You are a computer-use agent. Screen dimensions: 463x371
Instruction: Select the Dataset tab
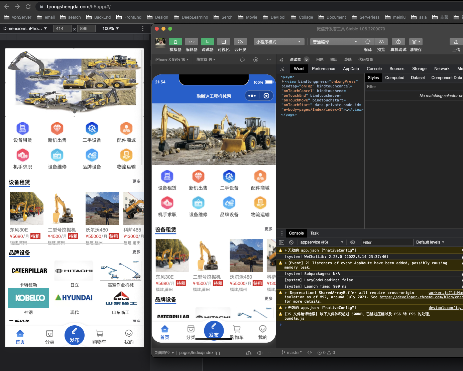coord(418,78)
